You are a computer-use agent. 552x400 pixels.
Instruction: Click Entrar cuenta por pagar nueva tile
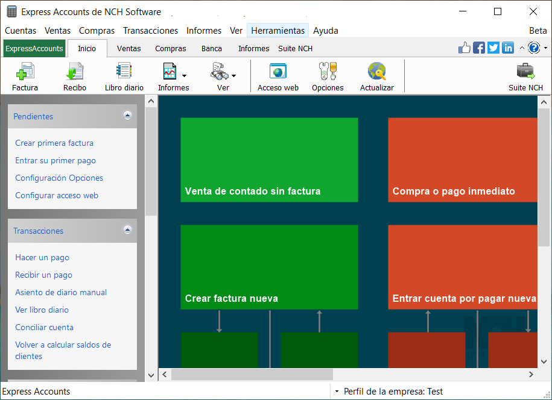463,267
